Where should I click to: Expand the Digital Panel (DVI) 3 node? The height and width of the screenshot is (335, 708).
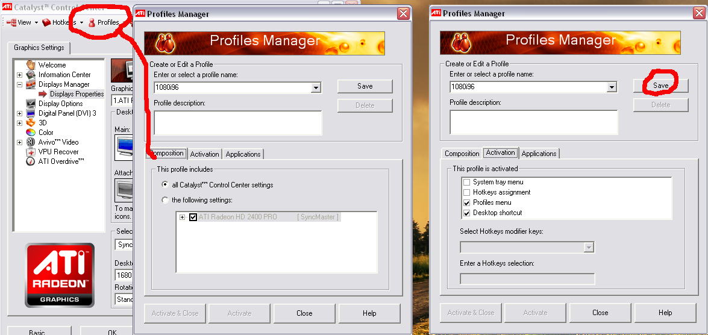19,113
